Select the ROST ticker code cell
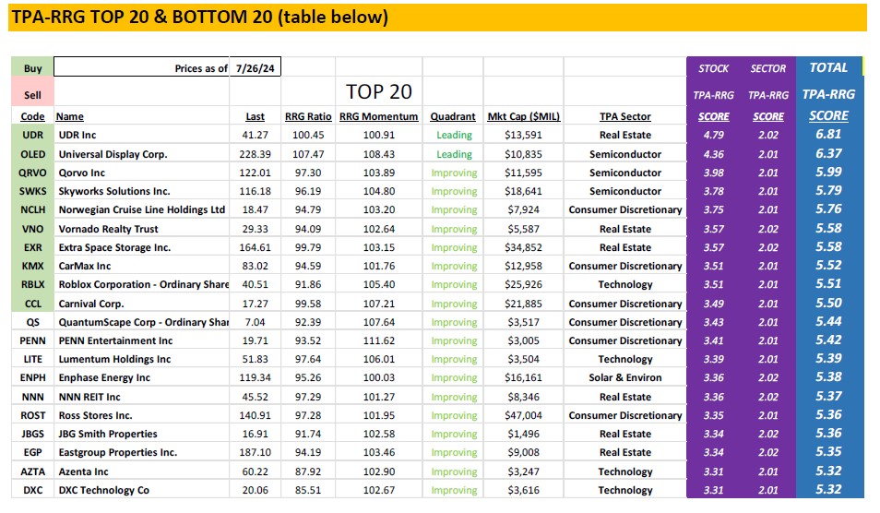The width and height of the screenshot is (880, 513). coord(32,415)
